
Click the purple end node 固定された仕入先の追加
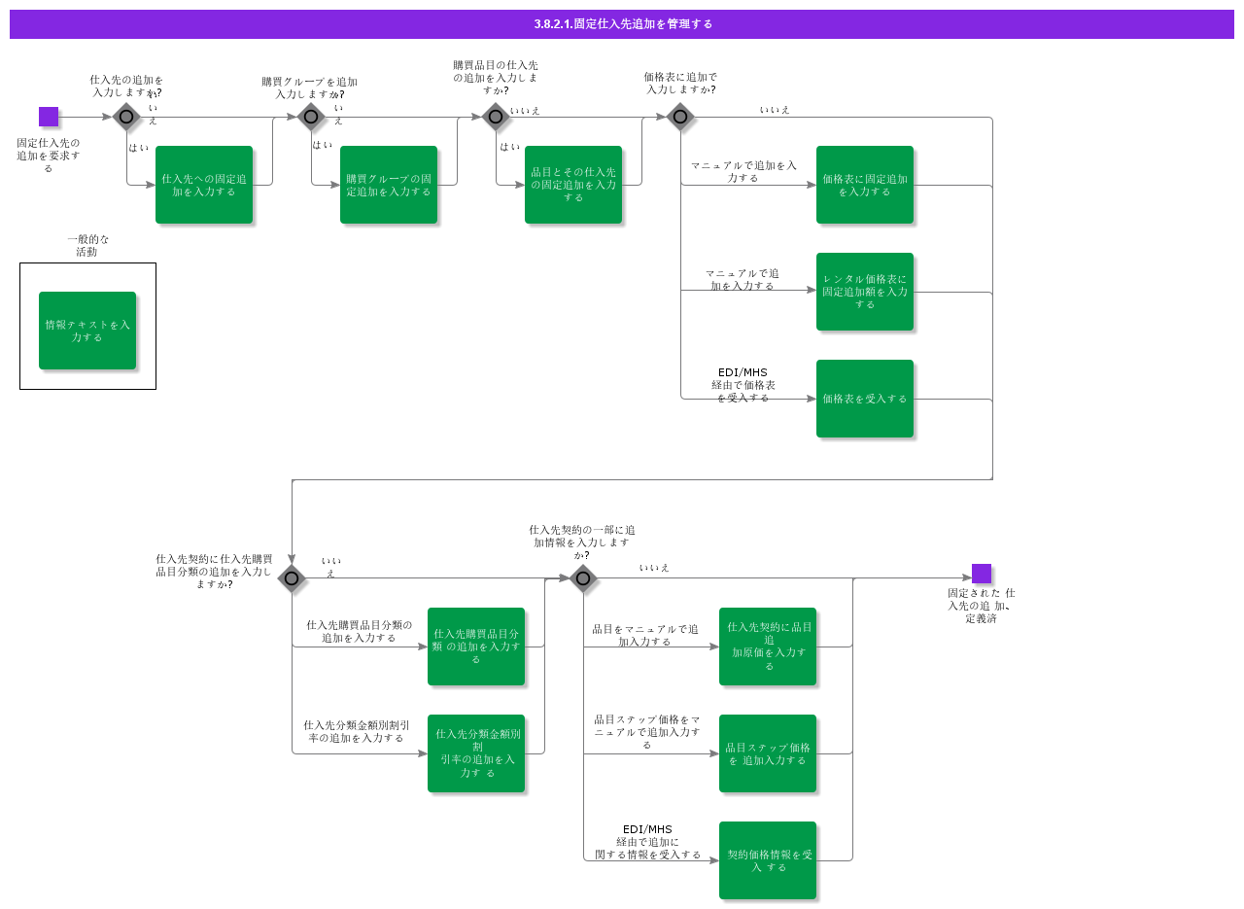click(x=981, y=574)
